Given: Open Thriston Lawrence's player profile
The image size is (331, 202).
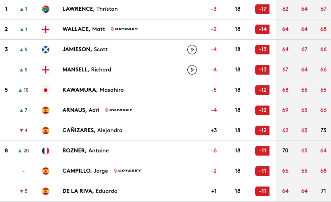Looking at the screenshot, I should (x=90, y=9).
